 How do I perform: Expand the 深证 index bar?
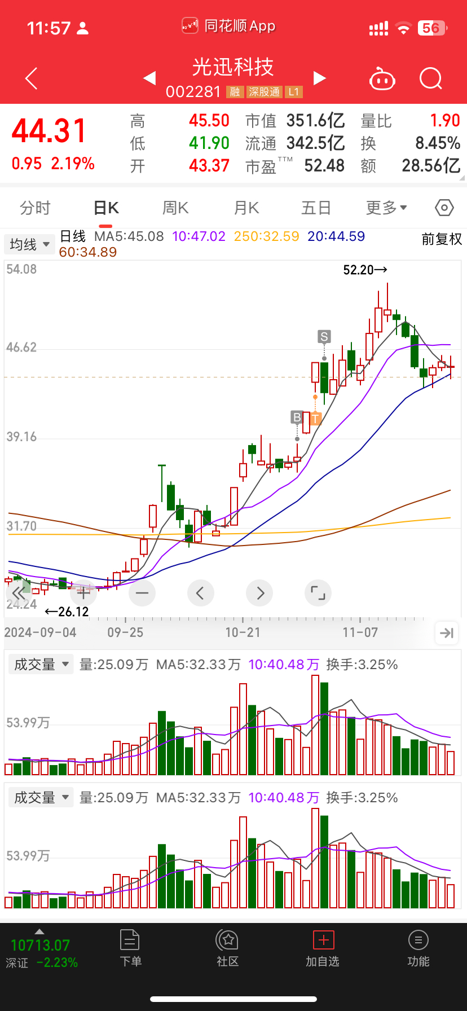click(x=39, y=931)
